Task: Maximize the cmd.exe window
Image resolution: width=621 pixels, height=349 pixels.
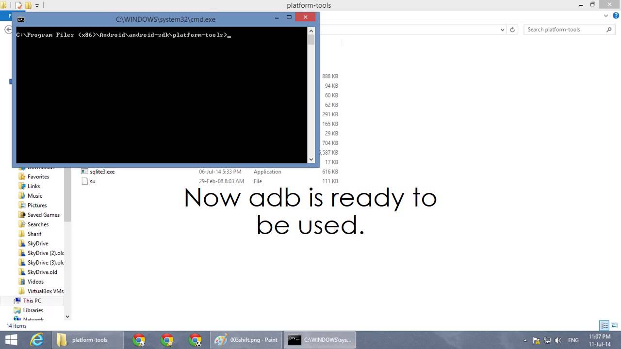Action: coord(289,17)
